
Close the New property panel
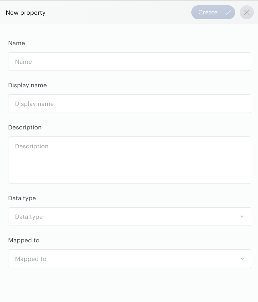[247, 12]
